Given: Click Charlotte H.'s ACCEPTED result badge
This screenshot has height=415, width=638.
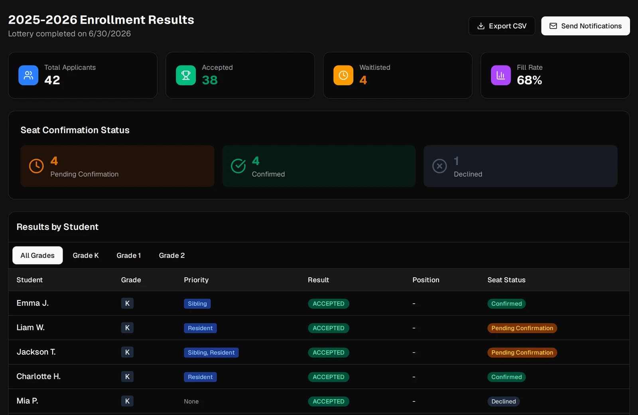Looking at the screenshot, I should coord(329,377).
